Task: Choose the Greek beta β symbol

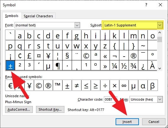Action: (x=152, y=85)
